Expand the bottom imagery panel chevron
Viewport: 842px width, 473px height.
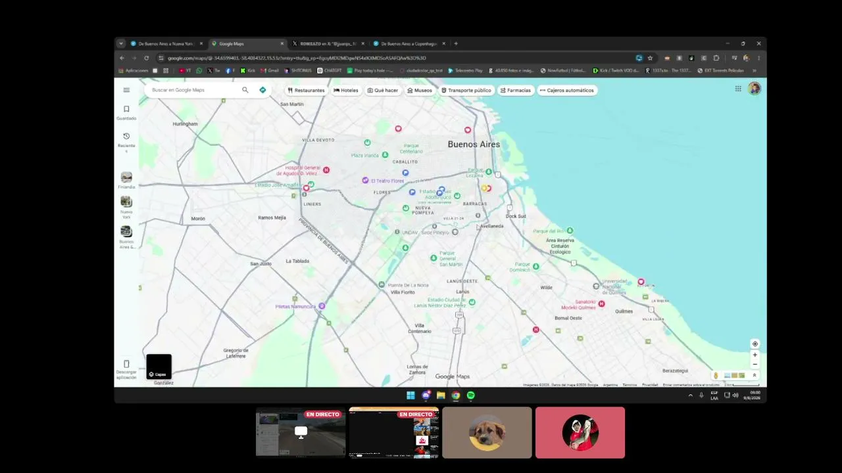pyautogui.click(x=755, y=376)
